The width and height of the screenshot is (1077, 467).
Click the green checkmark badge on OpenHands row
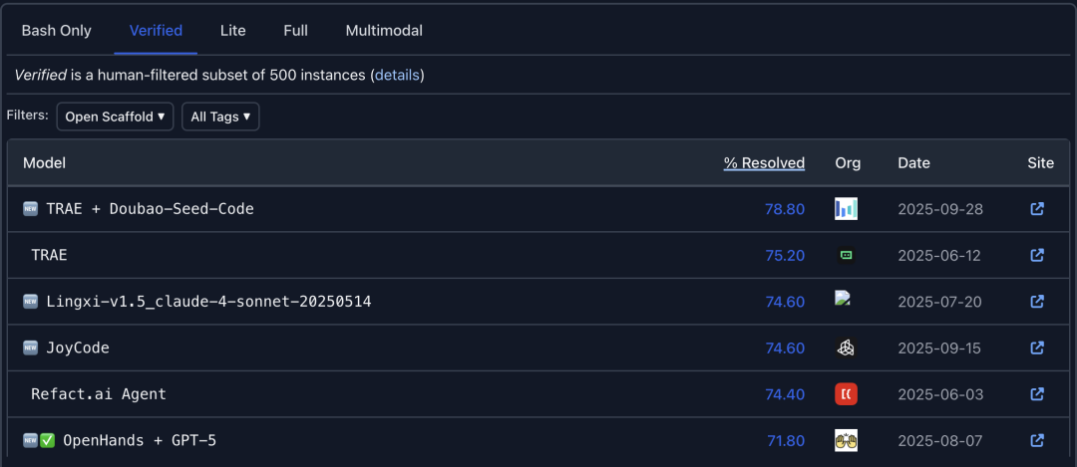click(47, 440)
